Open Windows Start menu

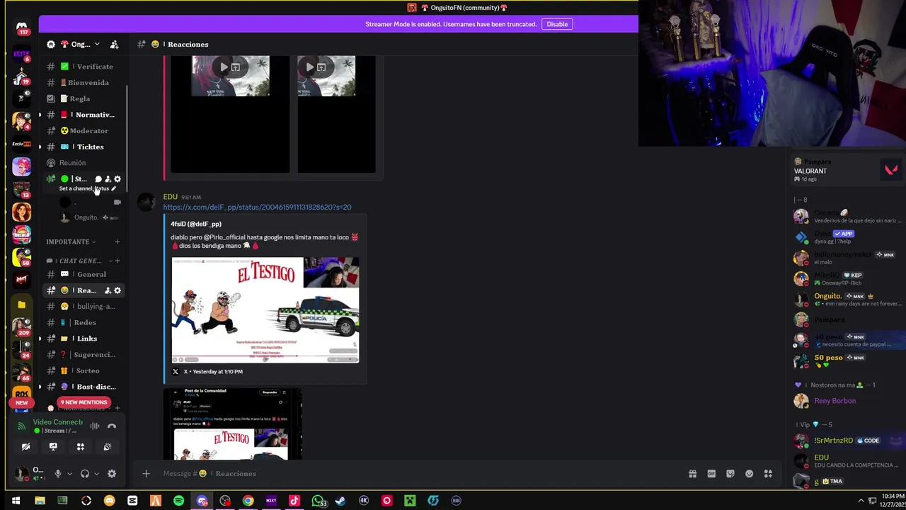point(16,501)
